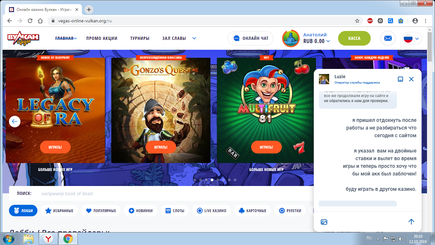Select the first carousel dot

click(194, 180)
